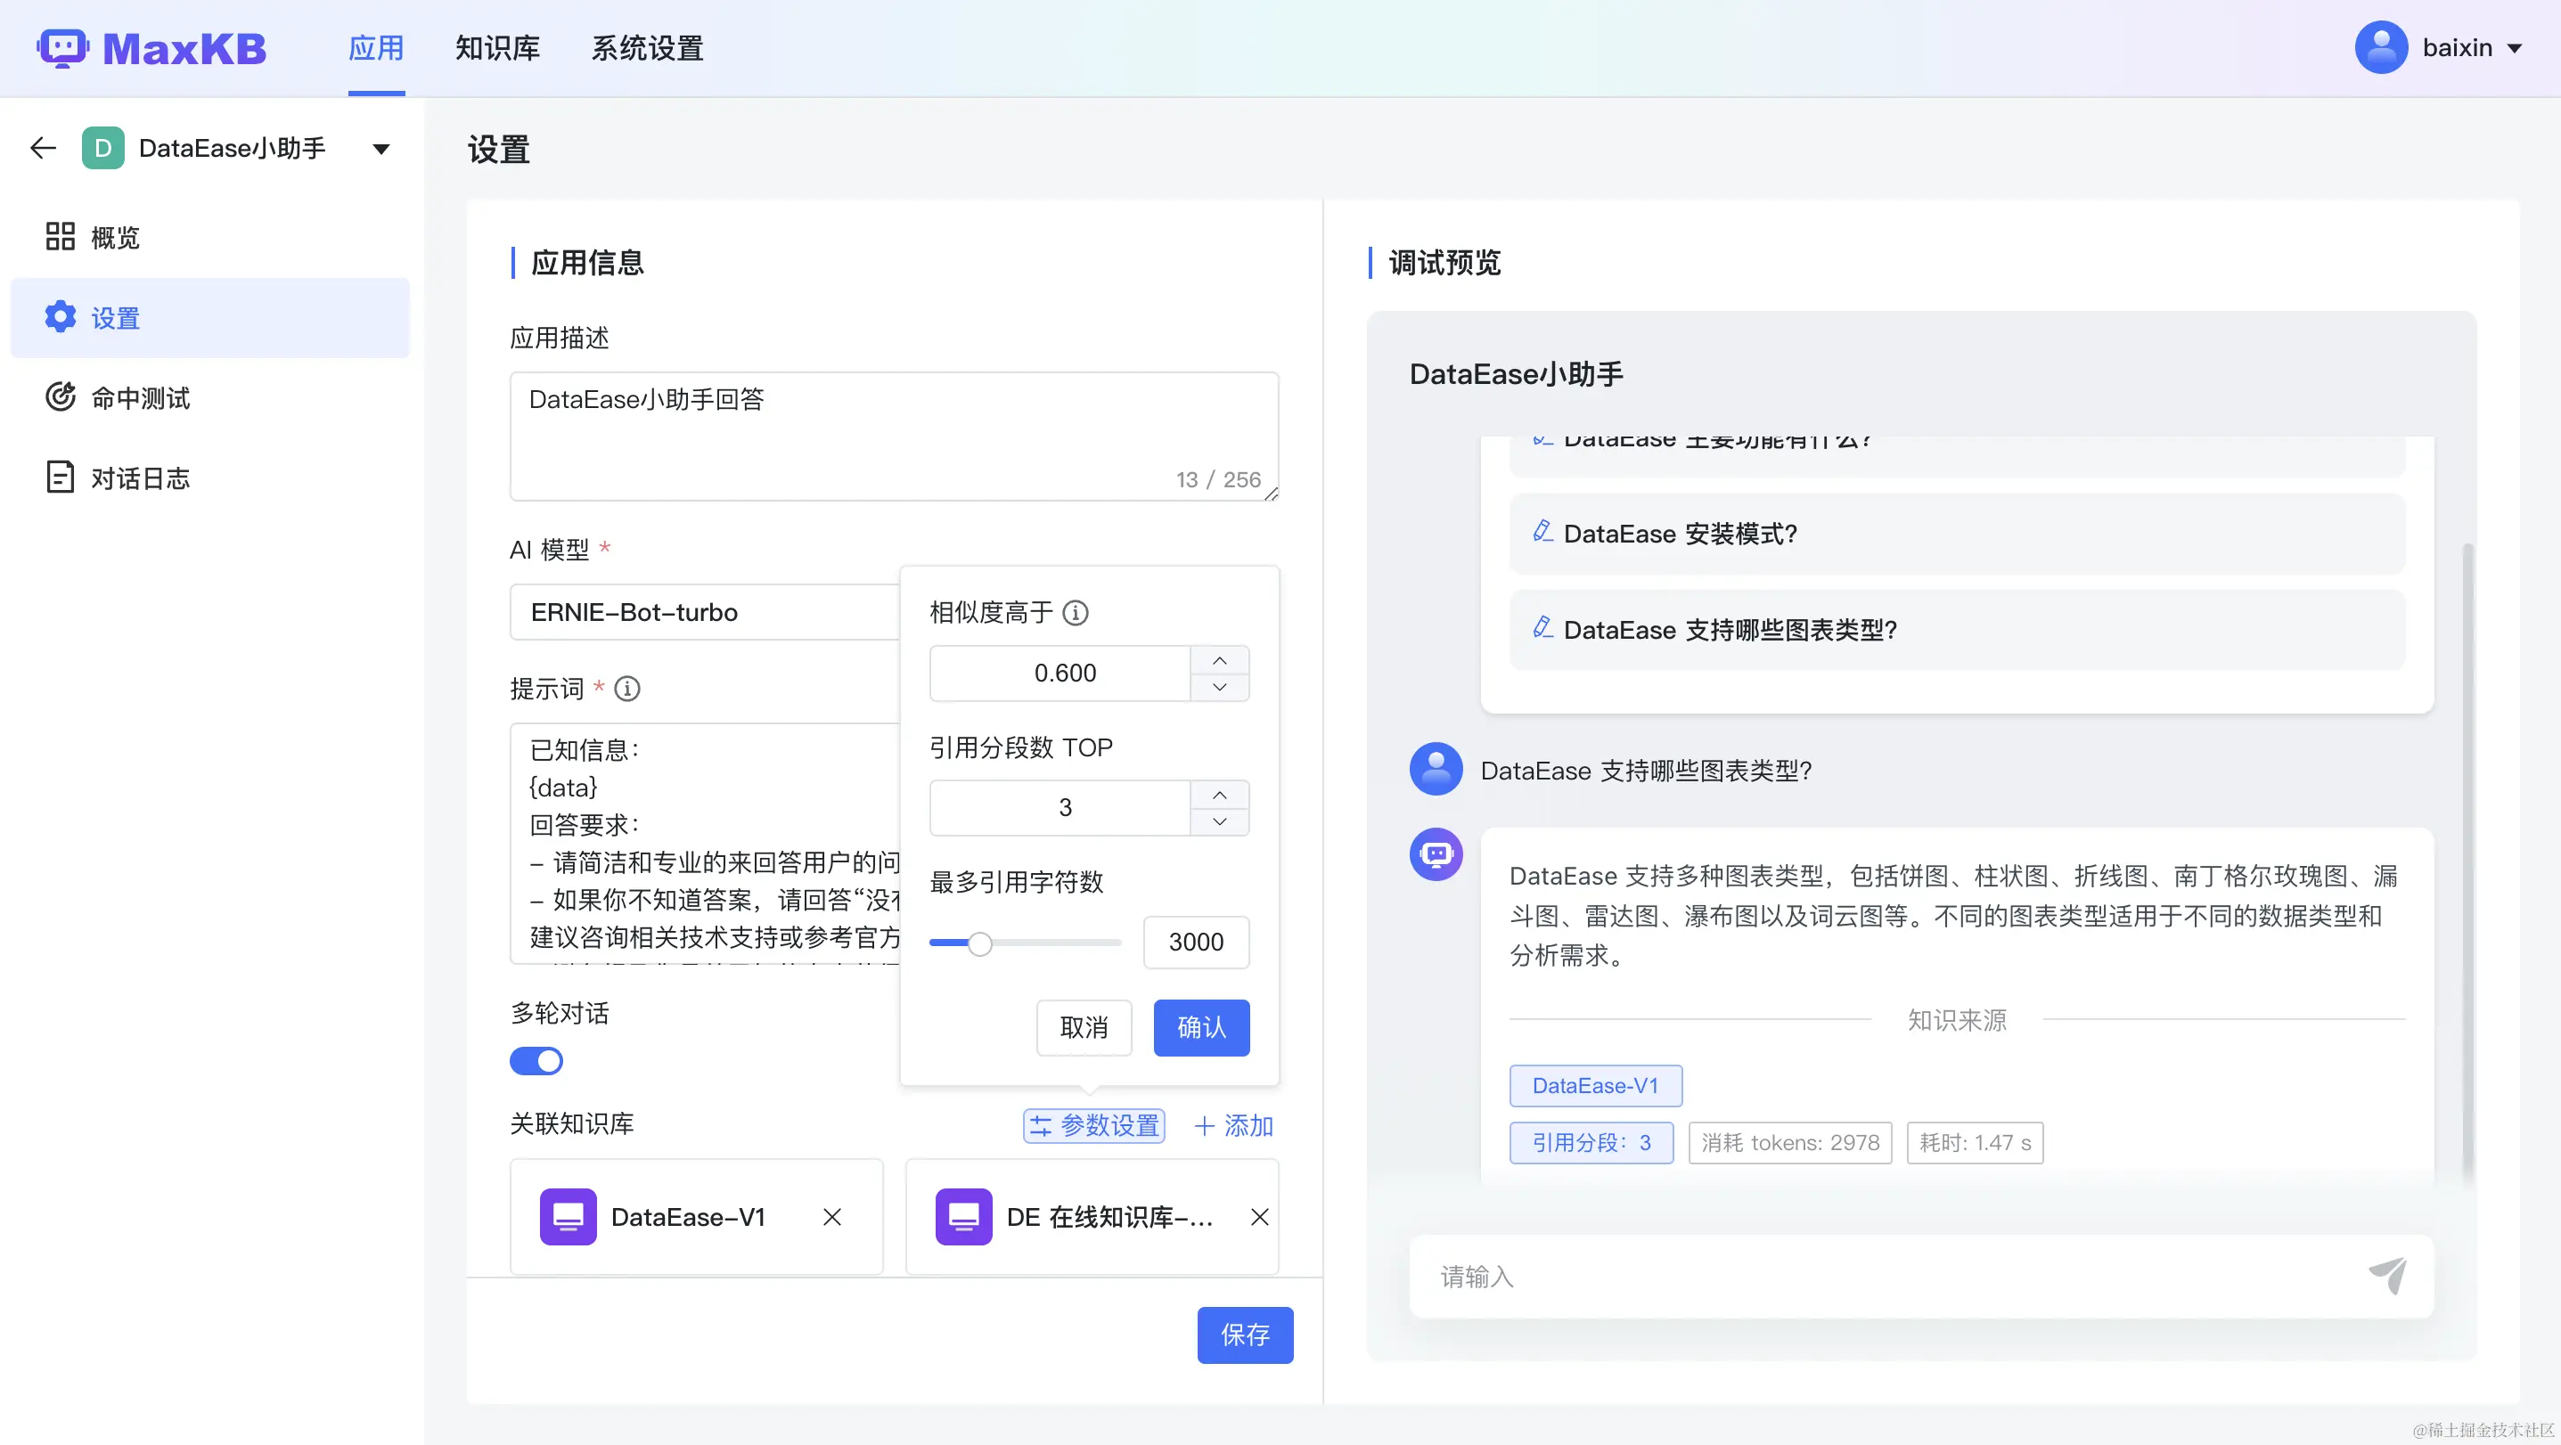Increase 相似度高于 value with up arrow

click(x=1219, y=660)
